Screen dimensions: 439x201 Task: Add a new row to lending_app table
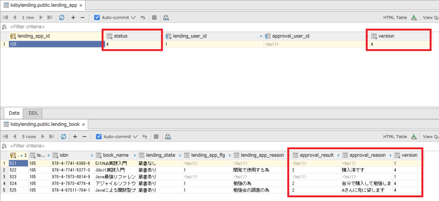[x=73, y=17]
